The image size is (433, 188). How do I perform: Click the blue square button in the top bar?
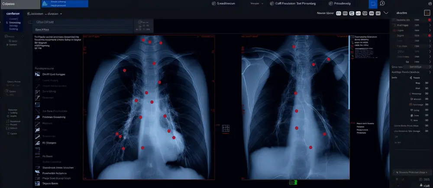[x=373, y=4]
